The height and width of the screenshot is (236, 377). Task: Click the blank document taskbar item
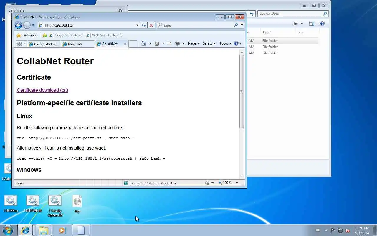tap(81, 230)
